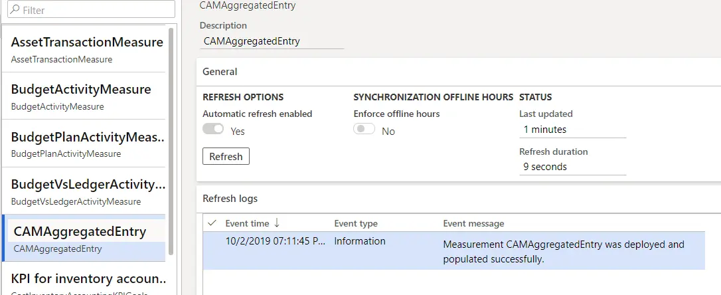This screenshot has width=721, height=295.
Task: Click the REFRESH OPTIONS heading
Action: pyautogui.click(x=243, y=97)
